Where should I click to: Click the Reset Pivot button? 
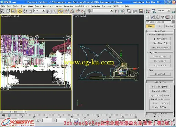[160, 74]
